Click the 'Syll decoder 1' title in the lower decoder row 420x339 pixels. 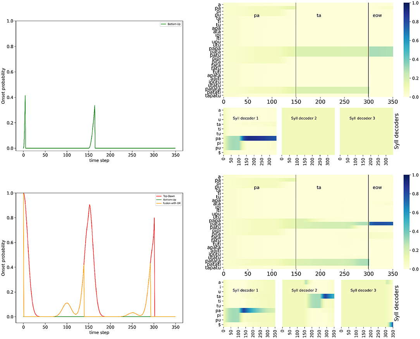(x=245, y=290)
